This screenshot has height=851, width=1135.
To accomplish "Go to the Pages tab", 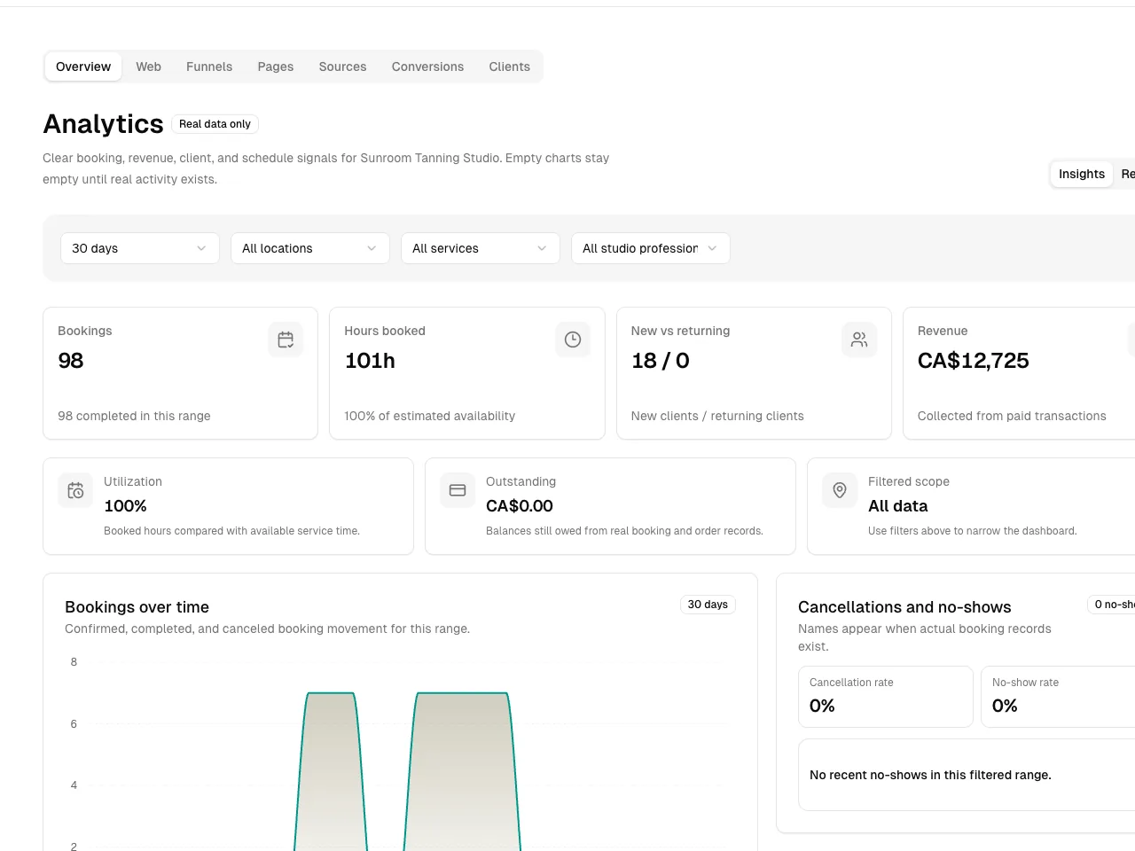I will point(276,66).
